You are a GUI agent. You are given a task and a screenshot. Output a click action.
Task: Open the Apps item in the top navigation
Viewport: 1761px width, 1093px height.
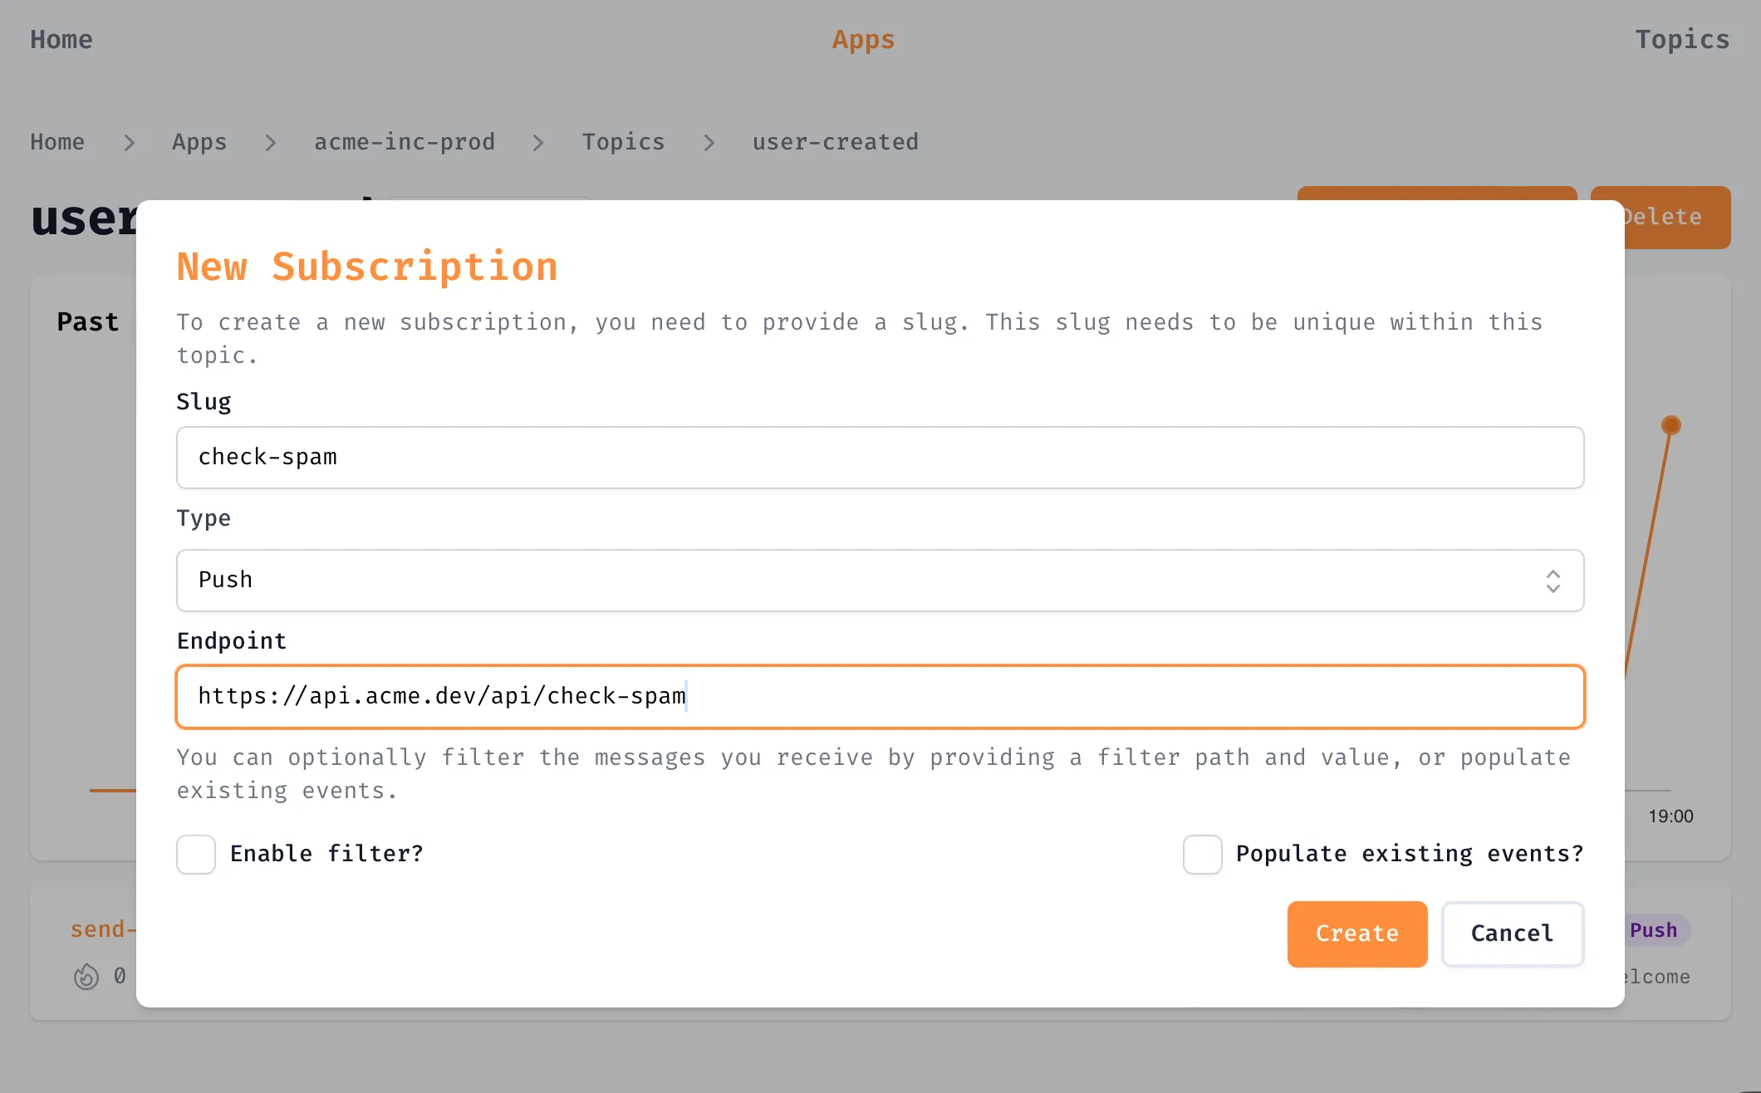(863, 39)
